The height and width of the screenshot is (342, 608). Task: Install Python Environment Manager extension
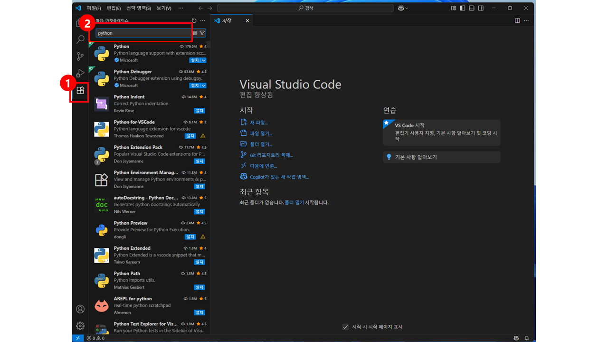point(199,186)
